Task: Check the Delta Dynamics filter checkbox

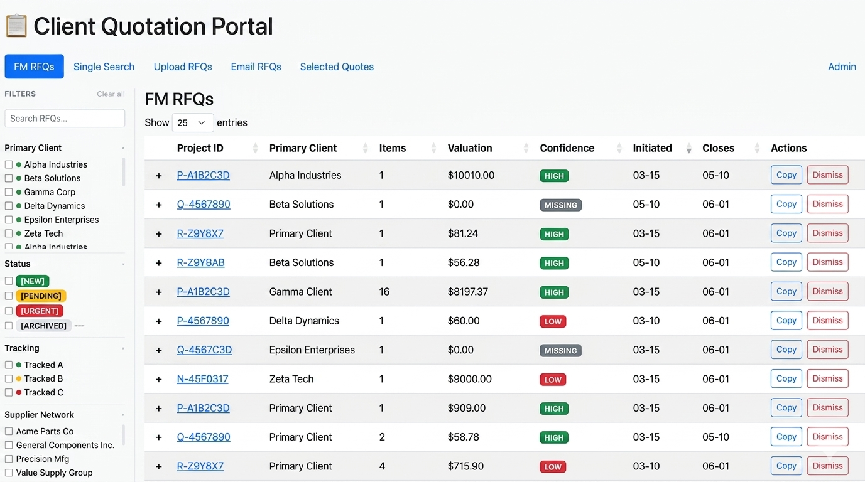Action: tap(9, 206)
